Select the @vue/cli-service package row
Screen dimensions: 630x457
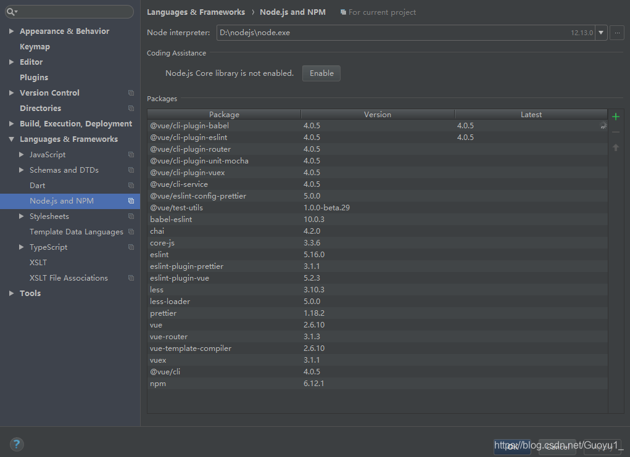tap(377, 184)
